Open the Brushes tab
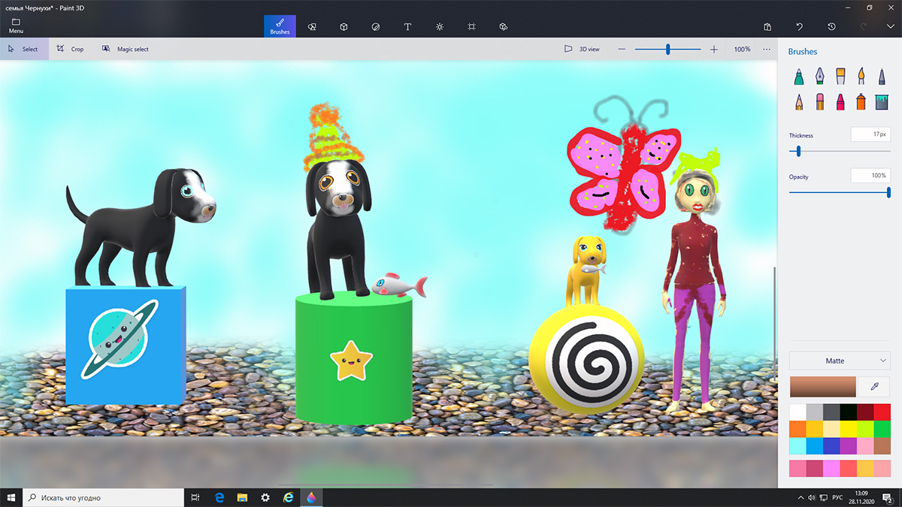The width and height of the screenshot is (902, 507). [280, 26]
